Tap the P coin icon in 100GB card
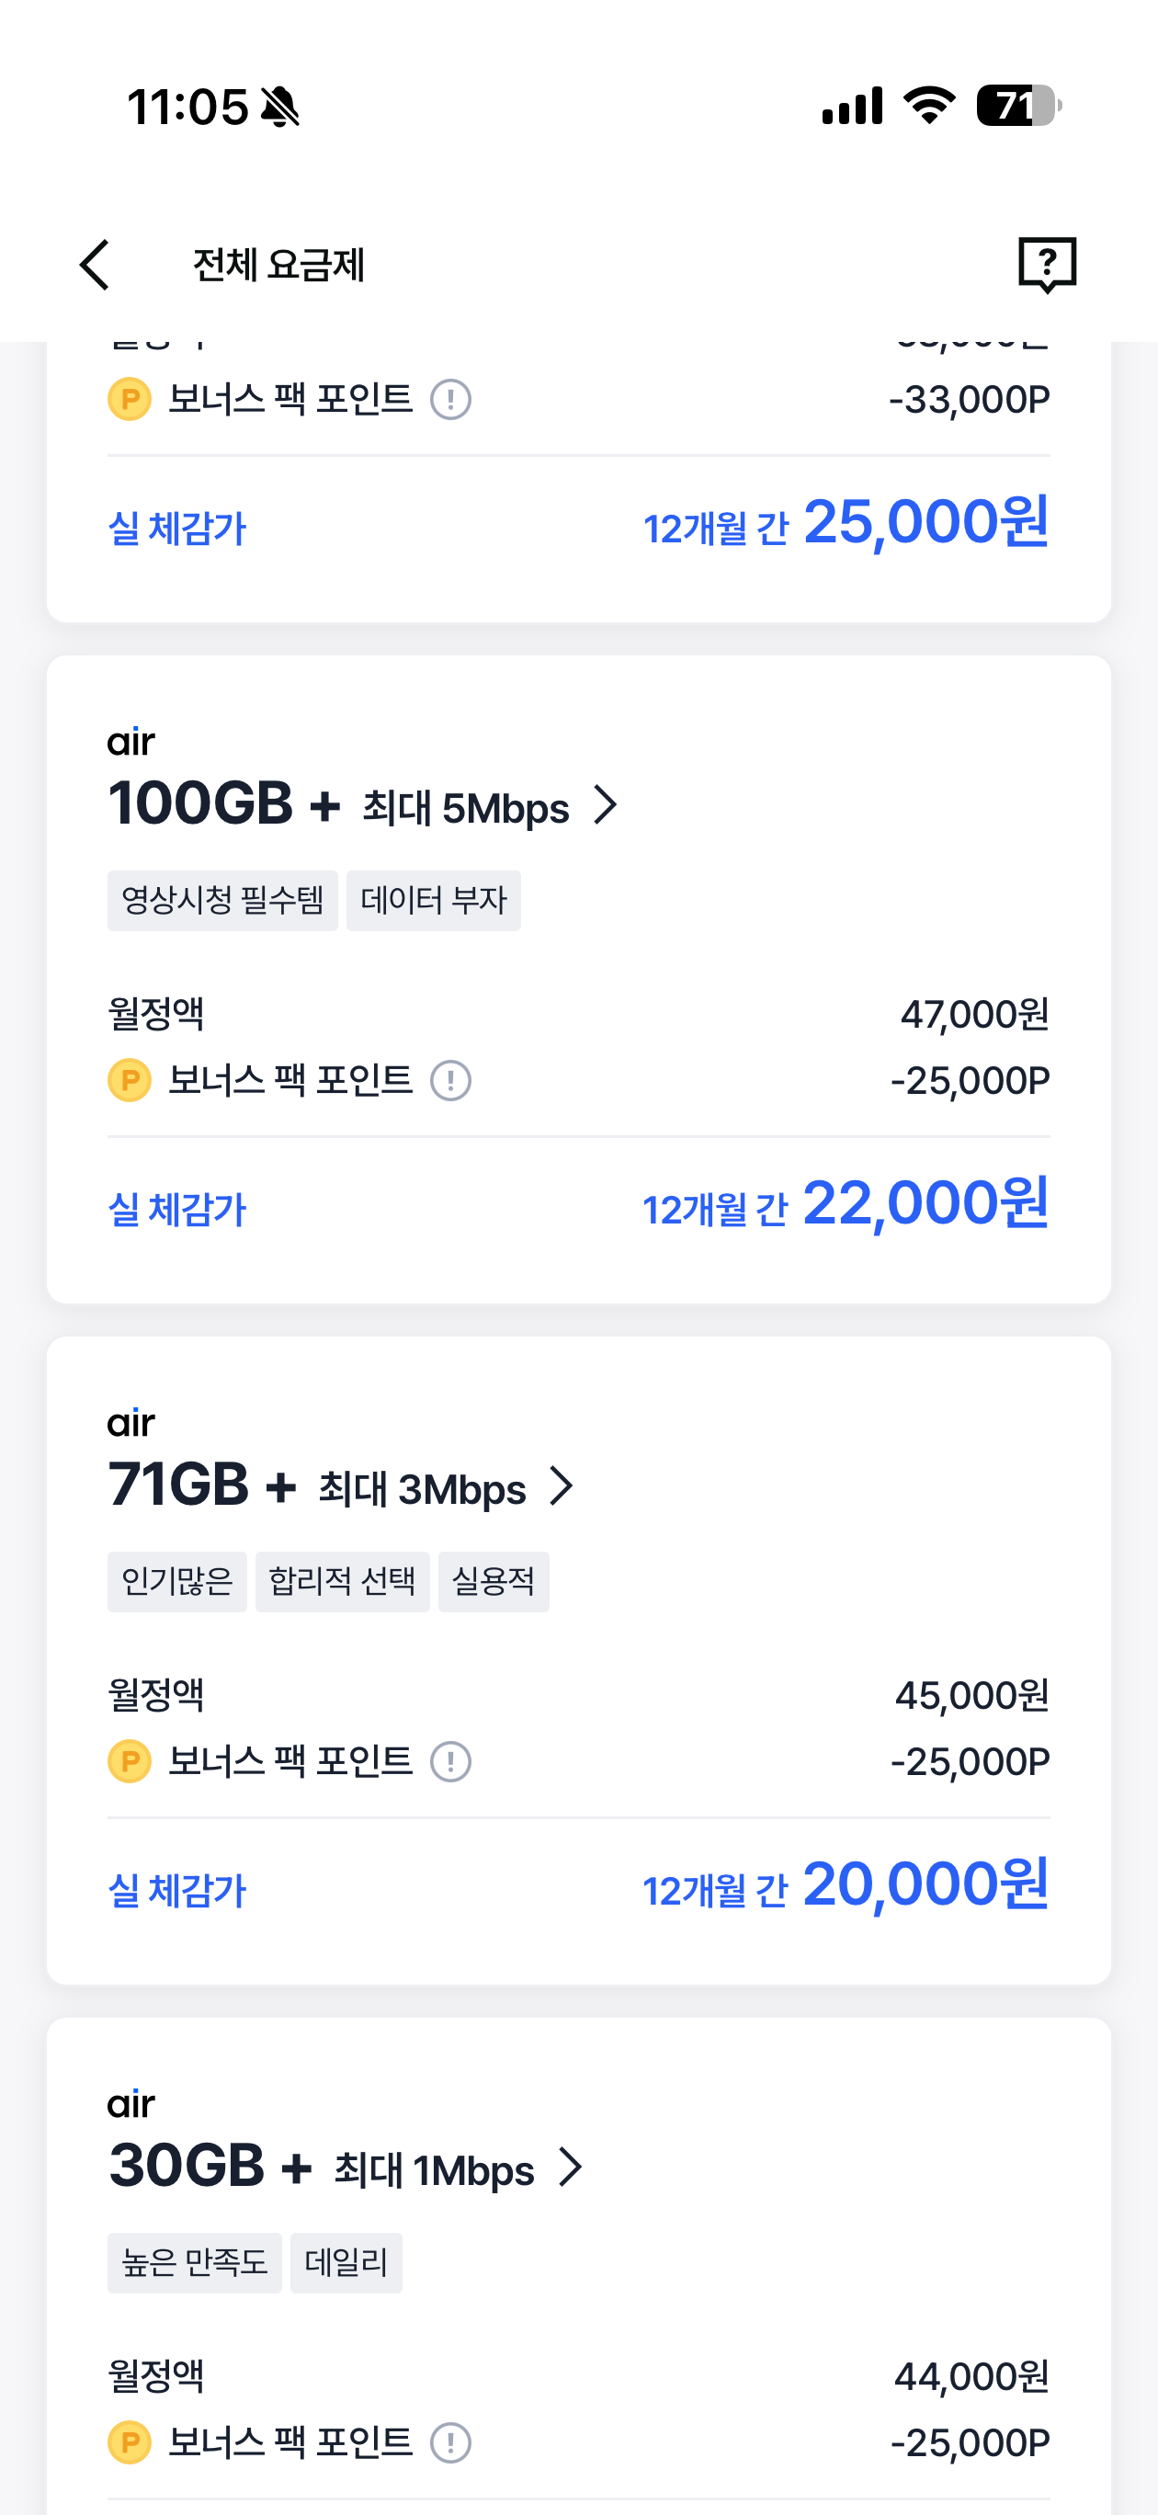The width and height of the screenshot is (1158, 2515). [129, 1081]
